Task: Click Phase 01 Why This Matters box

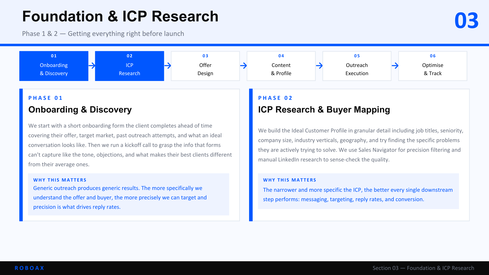Action: point(128,194)
